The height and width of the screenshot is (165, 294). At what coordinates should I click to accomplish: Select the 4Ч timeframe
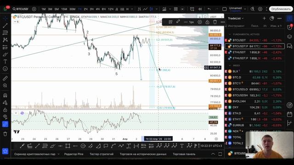click(x=97, y=9)
